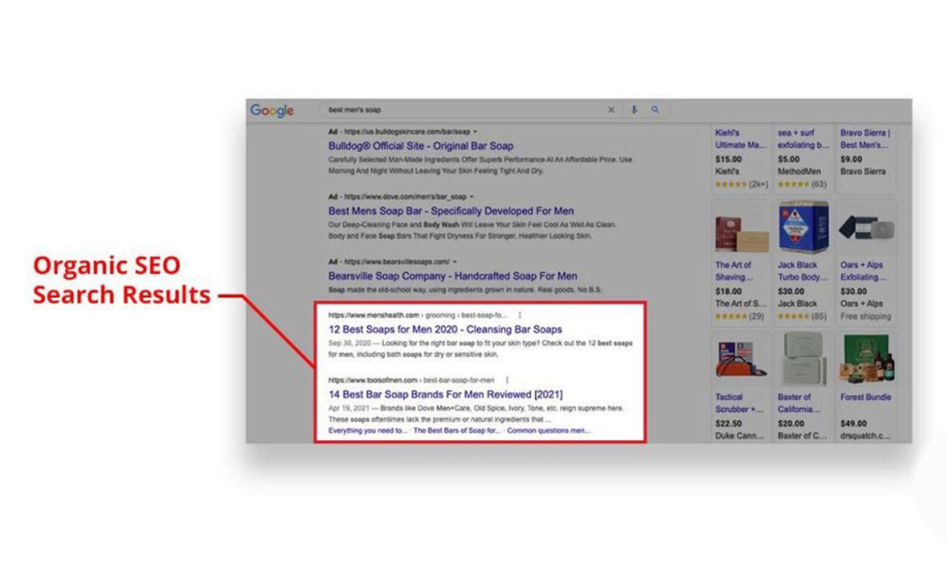The width and height of the screenshot is (946, 567).
Task: Click the $49.00 Forest Bundle price
Action: [853, 424]
